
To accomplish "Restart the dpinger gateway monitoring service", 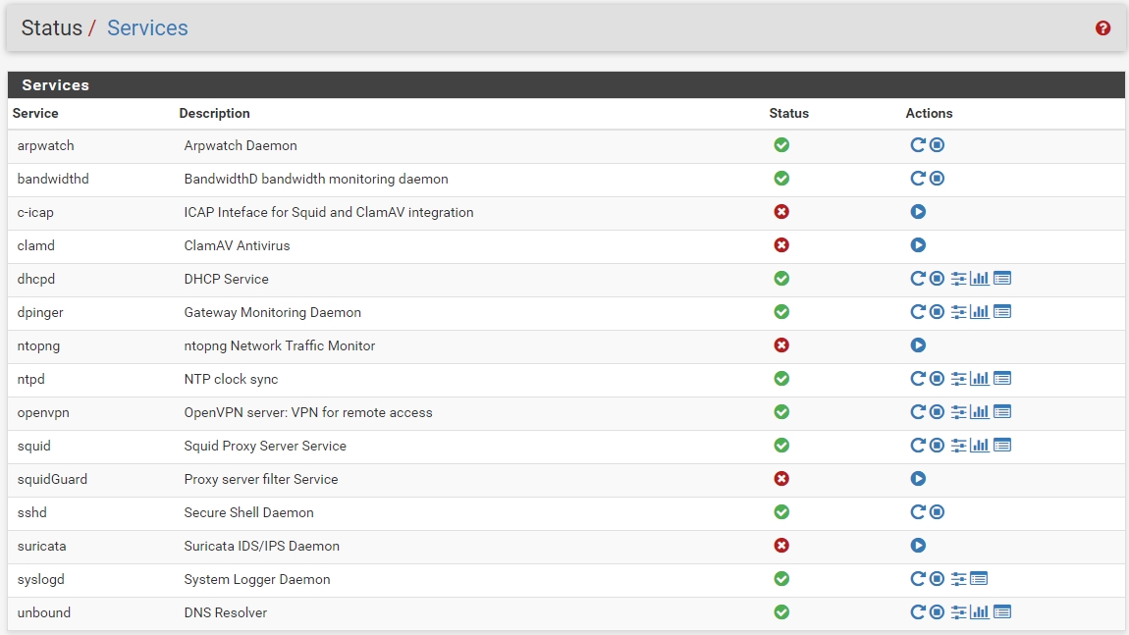I will click(917, 312).
